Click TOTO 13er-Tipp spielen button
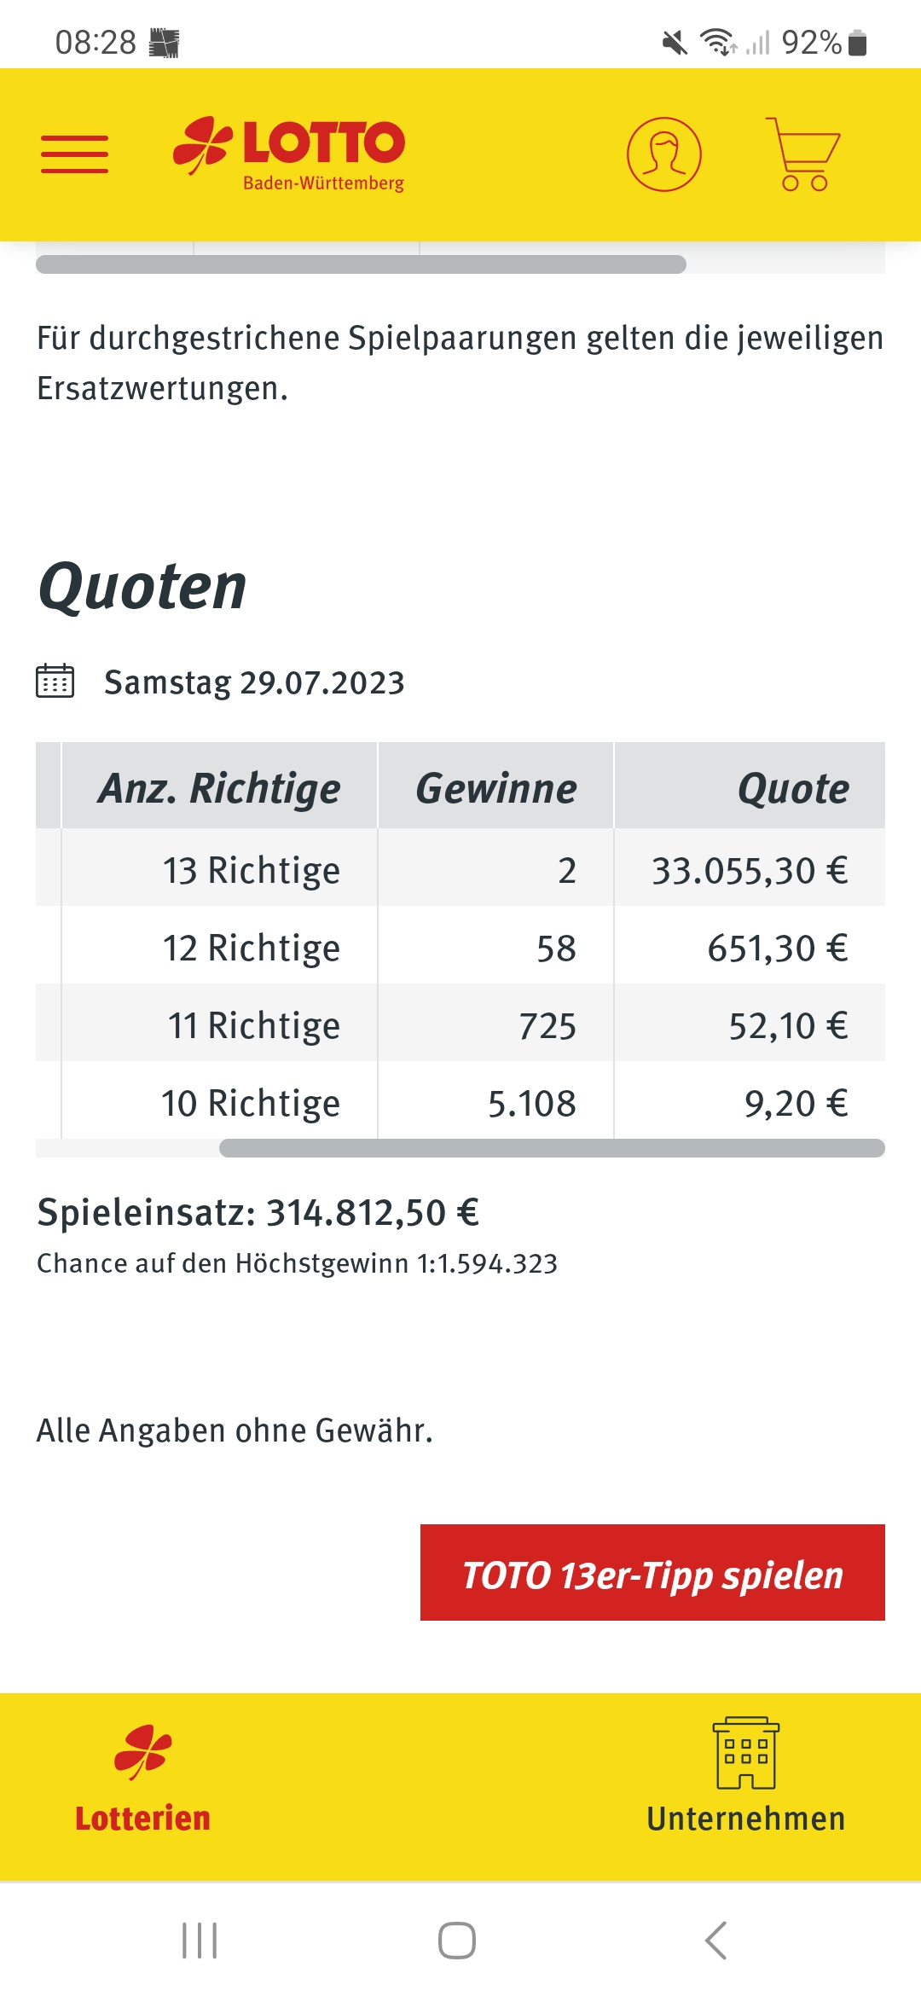This screenshot has height=1996, width=921. tap(652, 1572)
